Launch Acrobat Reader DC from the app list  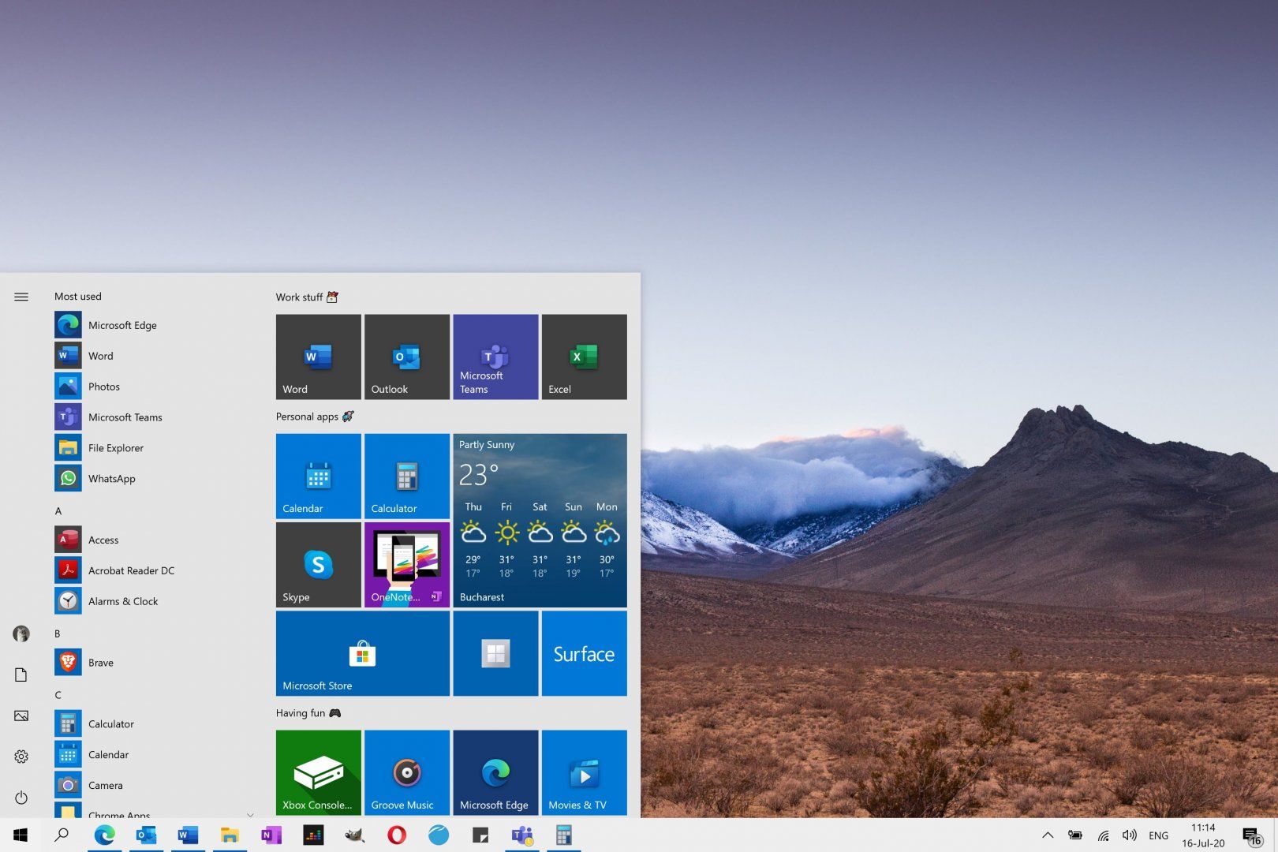pyautogui.click(x=154, y=570)
